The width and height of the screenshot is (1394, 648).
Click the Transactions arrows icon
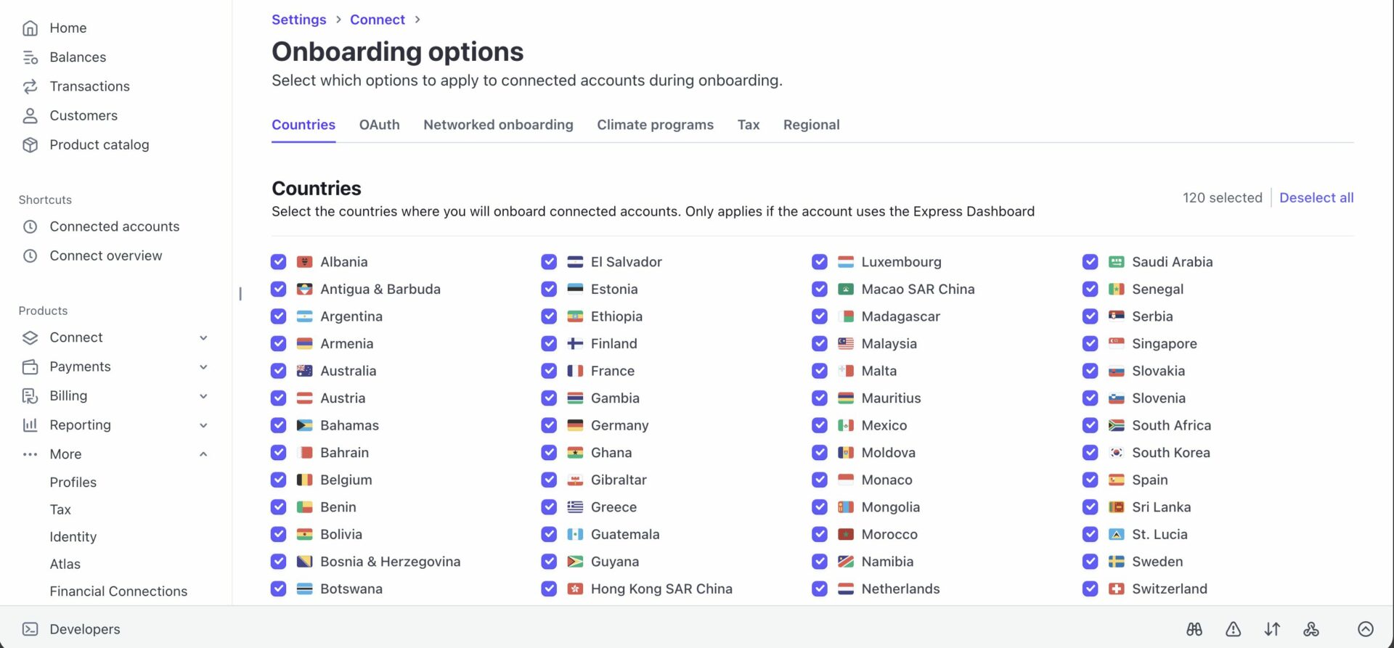click(30, 86)
